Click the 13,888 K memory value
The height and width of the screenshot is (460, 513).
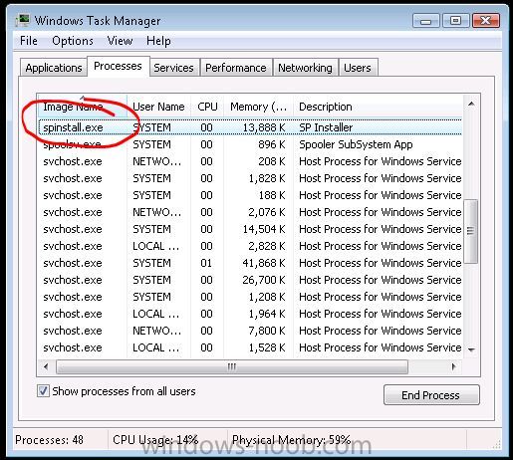264,127
